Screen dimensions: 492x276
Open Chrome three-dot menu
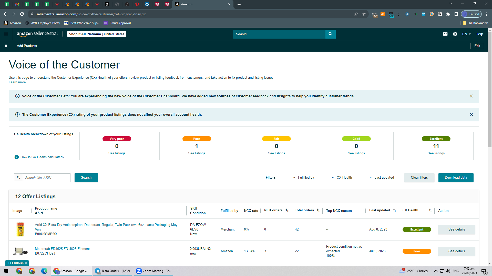pyautogui.click(x=486, y=14)
